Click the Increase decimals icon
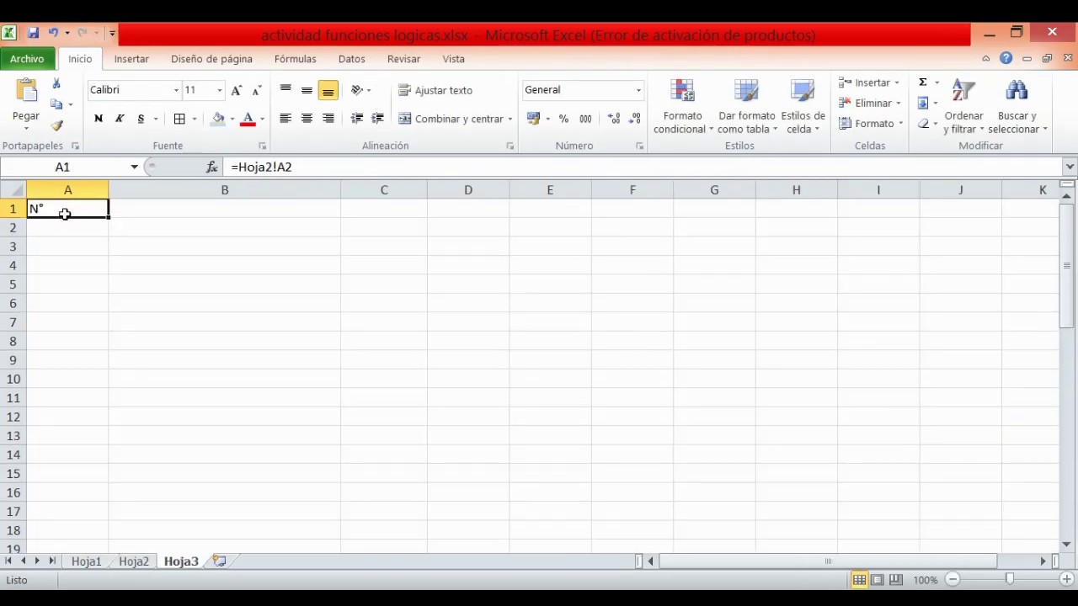 (x=614, y=119)
